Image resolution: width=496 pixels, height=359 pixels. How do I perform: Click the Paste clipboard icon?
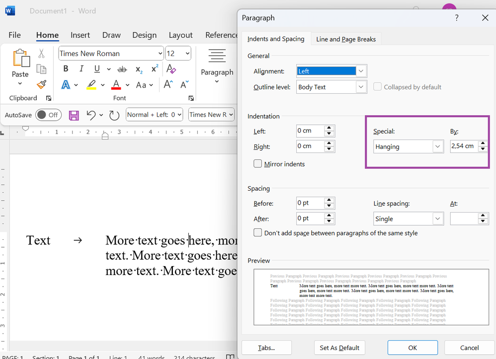click(20, 59)
